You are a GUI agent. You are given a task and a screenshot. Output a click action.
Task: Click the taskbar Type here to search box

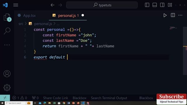tap(19, 103)
